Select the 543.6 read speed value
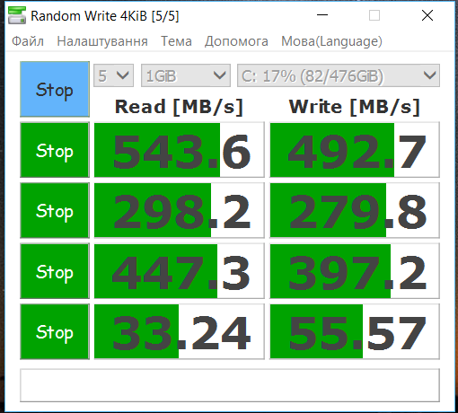The height and width of the screenshot is (413, 458). [180, 150]
